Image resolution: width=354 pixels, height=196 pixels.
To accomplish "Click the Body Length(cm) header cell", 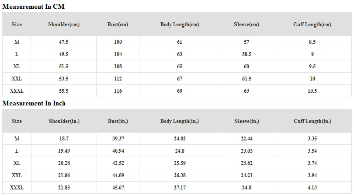I will coord(180,24).
